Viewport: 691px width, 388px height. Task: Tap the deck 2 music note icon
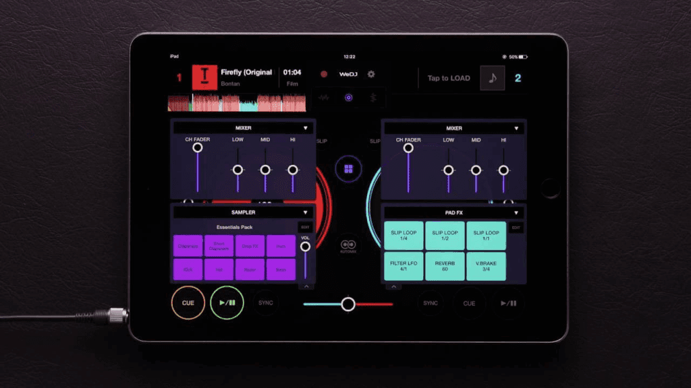coord(492,78)
